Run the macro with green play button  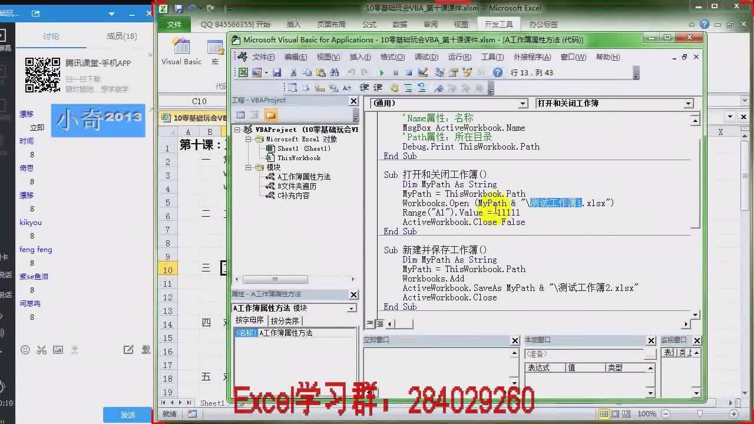click(382, 72)
